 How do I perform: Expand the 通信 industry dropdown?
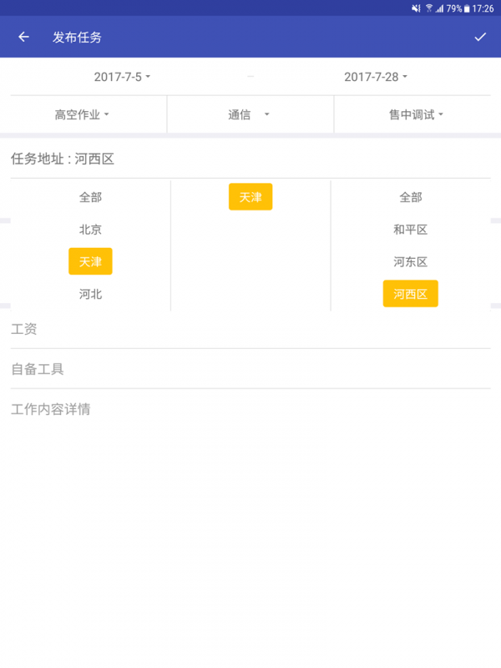(x=249, y=115)
